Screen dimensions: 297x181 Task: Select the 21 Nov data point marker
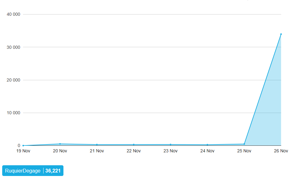pyautogui.click(x=97, y=144)
